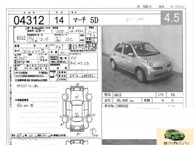Click the handwritten 1200 displacement value

point(60,31)
